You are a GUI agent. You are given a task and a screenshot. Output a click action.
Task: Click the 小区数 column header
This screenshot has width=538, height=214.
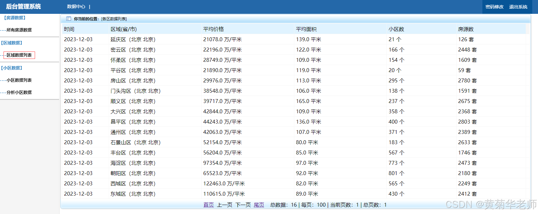click(x=396, y=29)
